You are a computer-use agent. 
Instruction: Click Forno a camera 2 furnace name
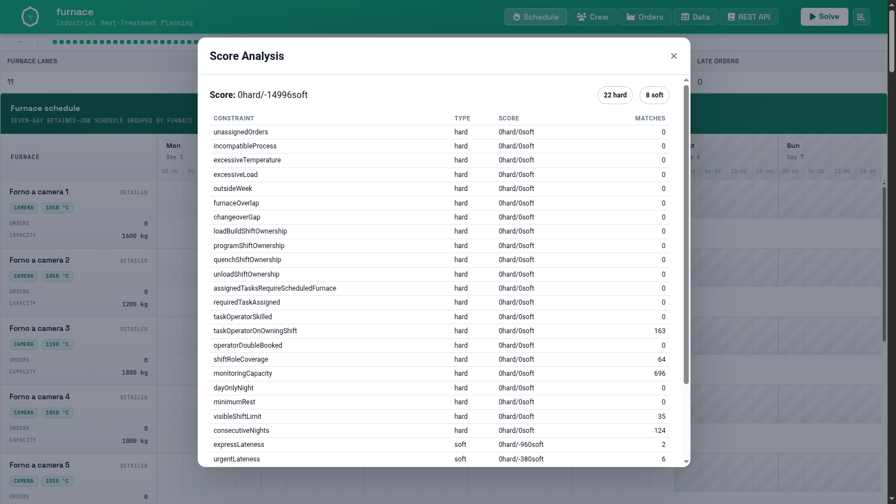tap(40, 260)
